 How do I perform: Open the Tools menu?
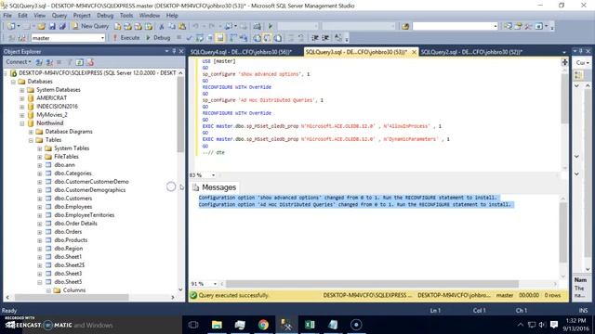tap(126, 16)
